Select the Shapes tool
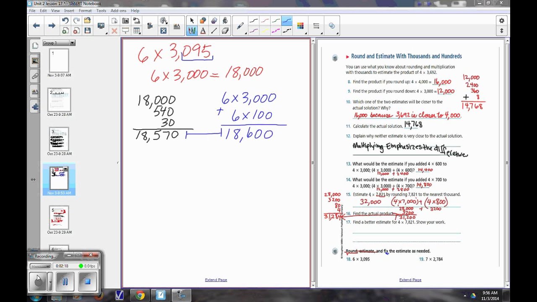The height and width of the screenshot is (302, 537). click(203, 20)
